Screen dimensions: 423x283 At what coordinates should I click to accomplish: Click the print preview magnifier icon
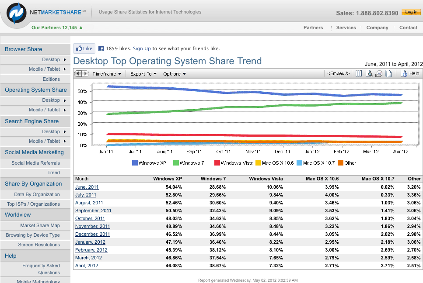tap(369, 73)
